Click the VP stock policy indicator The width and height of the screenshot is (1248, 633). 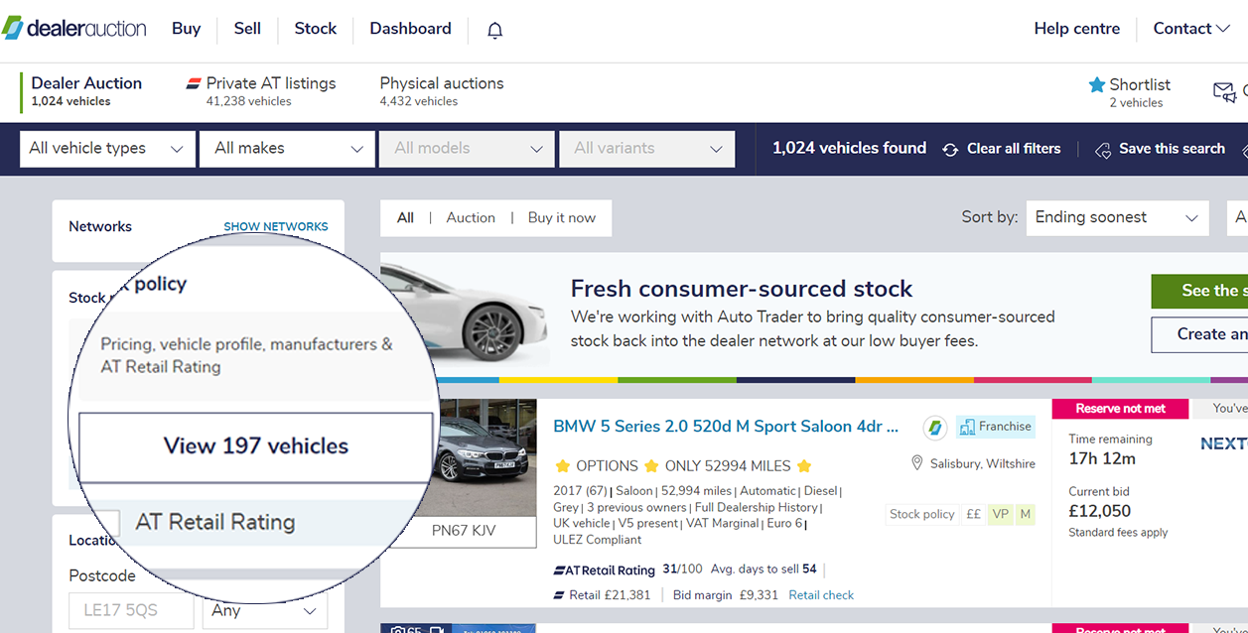click(x=1001, y=515)
